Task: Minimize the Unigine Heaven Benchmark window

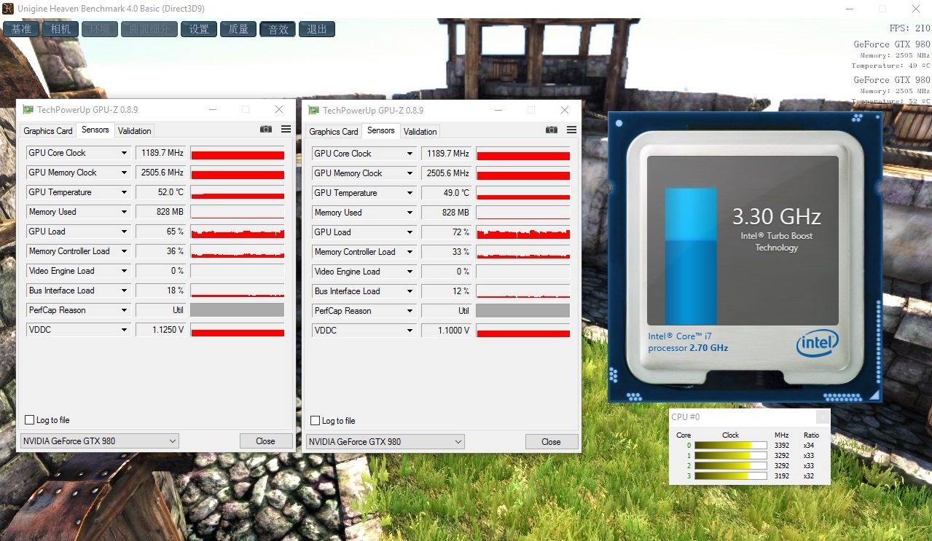Action: click(850, 8)
